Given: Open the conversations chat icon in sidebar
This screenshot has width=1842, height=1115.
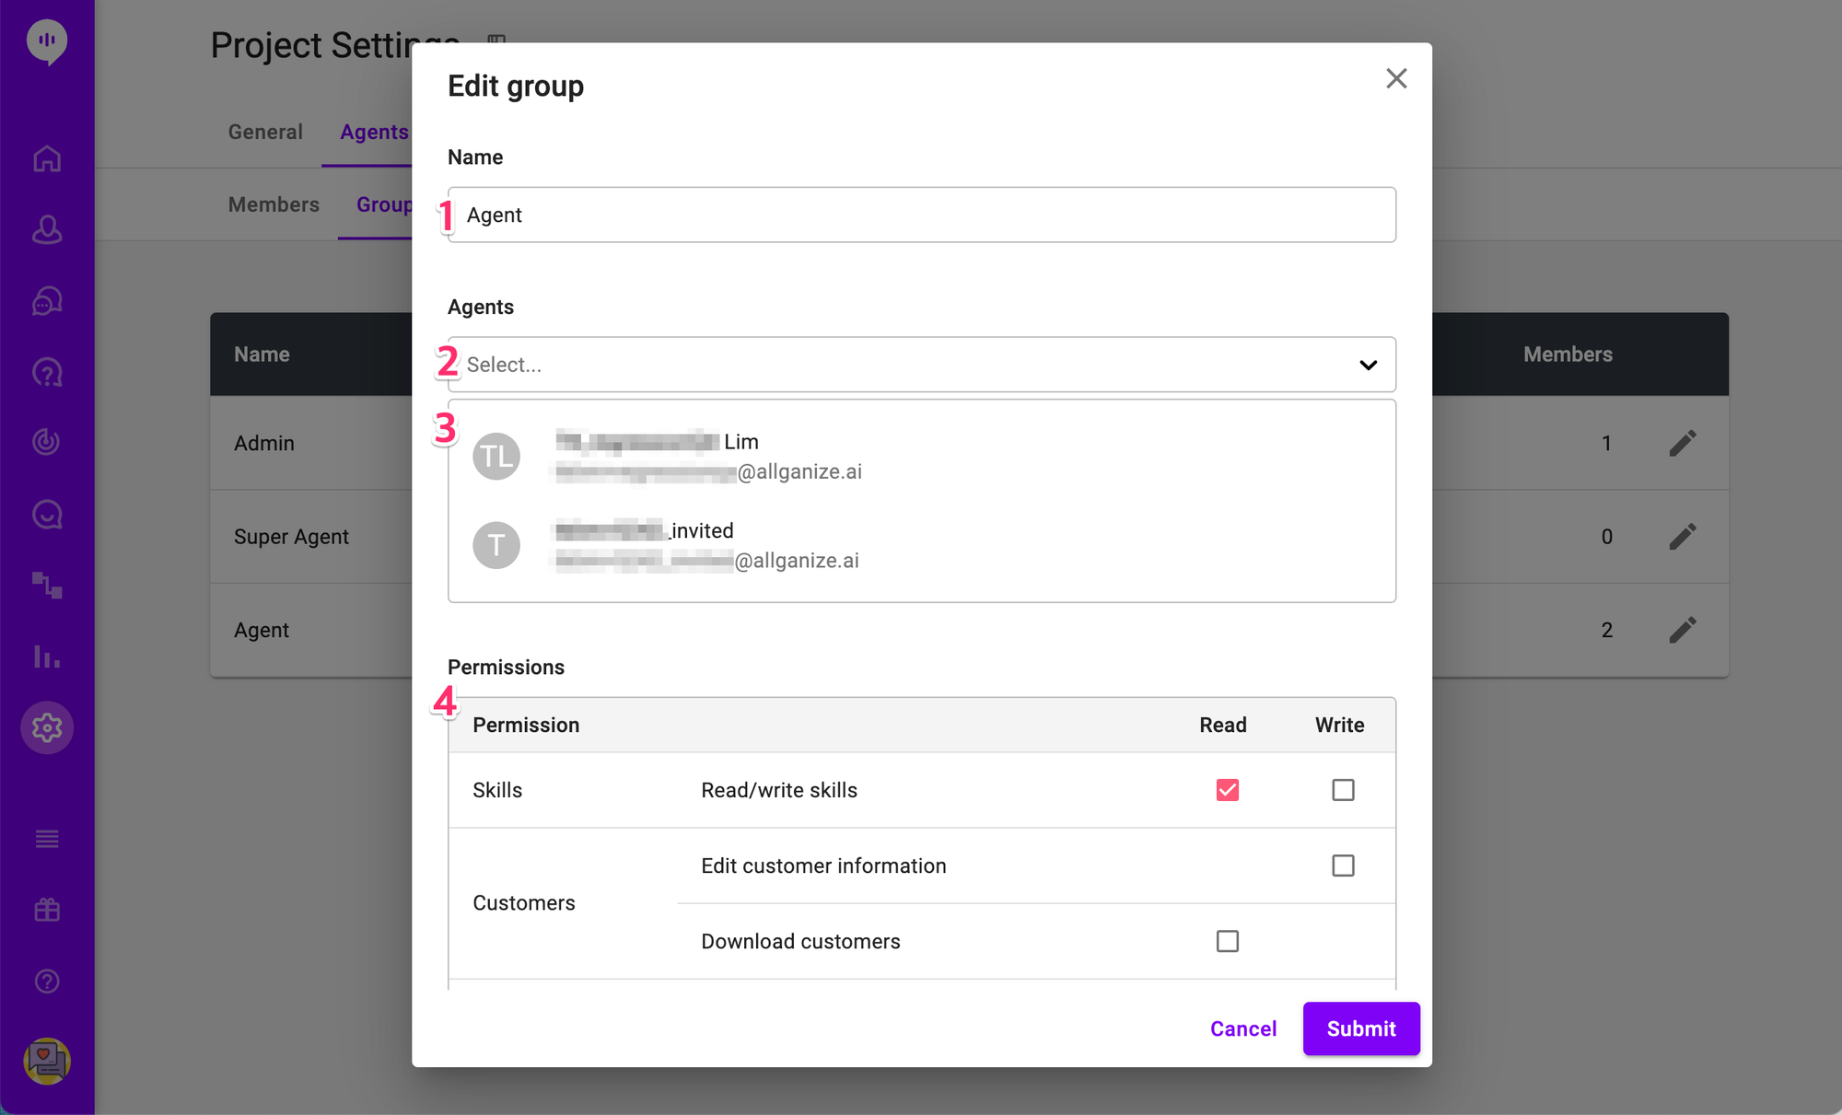Looking at the screenshot, I should click(x=47, y=301).
